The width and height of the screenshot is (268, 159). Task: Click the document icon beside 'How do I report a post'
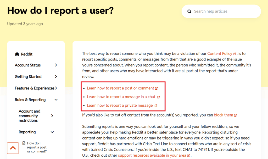[24, 143]
